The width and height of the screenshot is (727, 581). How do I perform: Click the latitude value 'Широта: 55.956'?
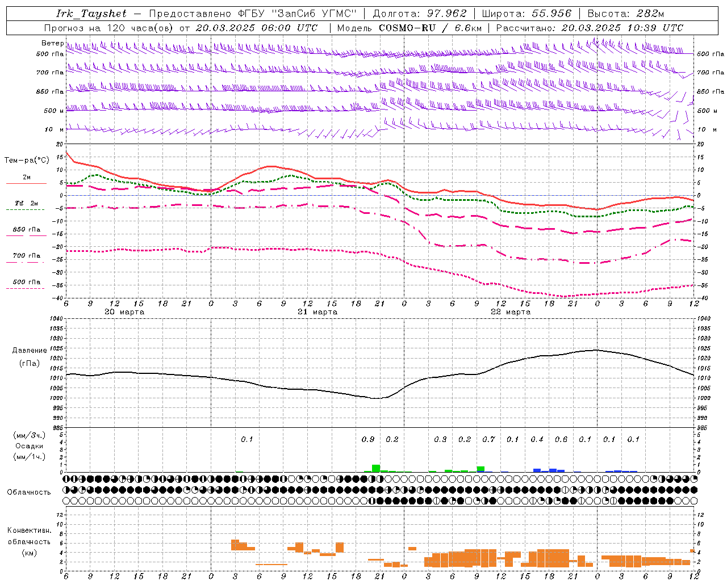coord(526,14)
